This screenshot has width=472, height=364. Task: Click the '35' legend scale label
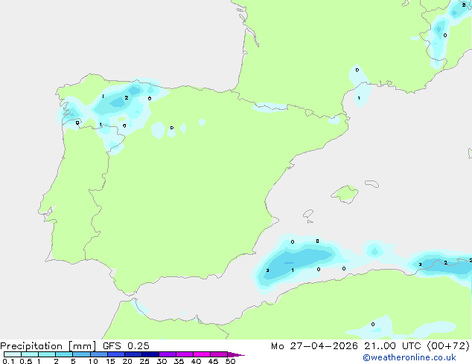(x=179, y=361)
